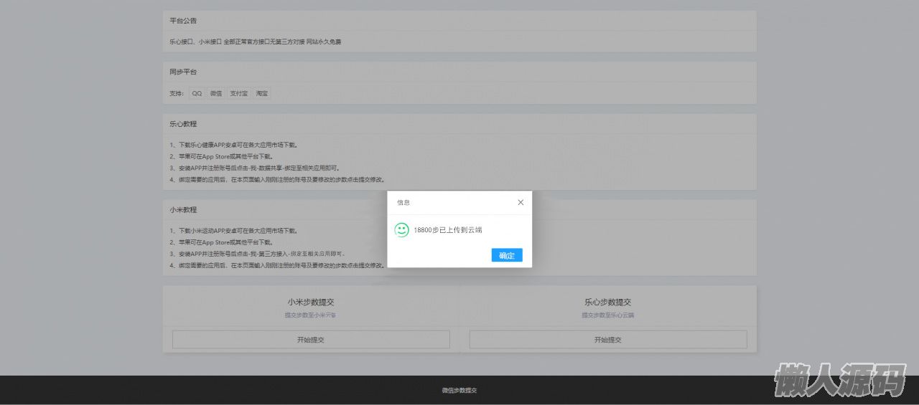919x405 pixels.
Task: Select the 支付宝 platform tag
Action: [x=238, y=93]
